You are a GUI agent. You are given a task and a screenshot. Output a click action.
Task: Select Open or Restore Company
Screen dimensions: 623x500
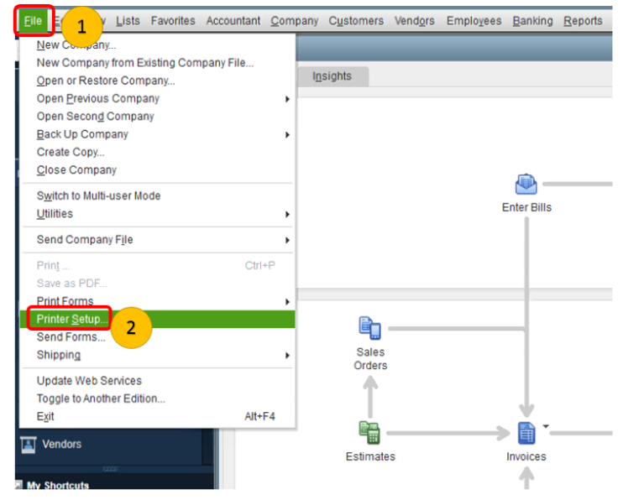coord(106,81)
